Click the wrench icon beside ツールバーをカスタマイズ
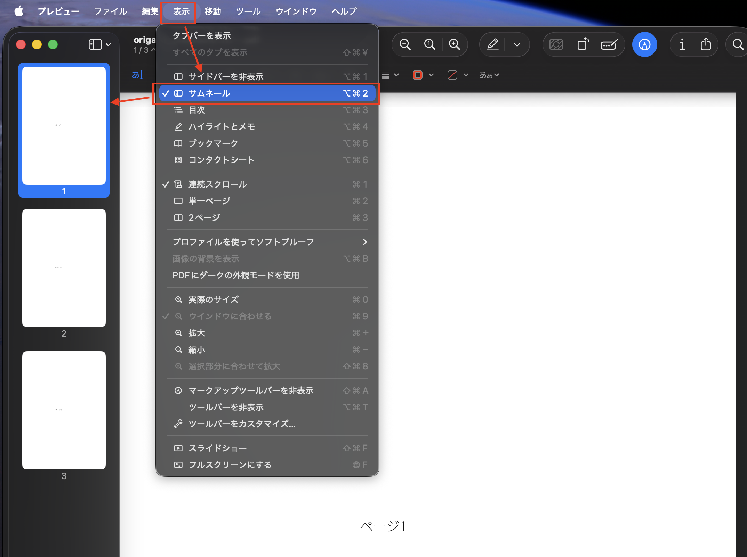 pos(178,424)
